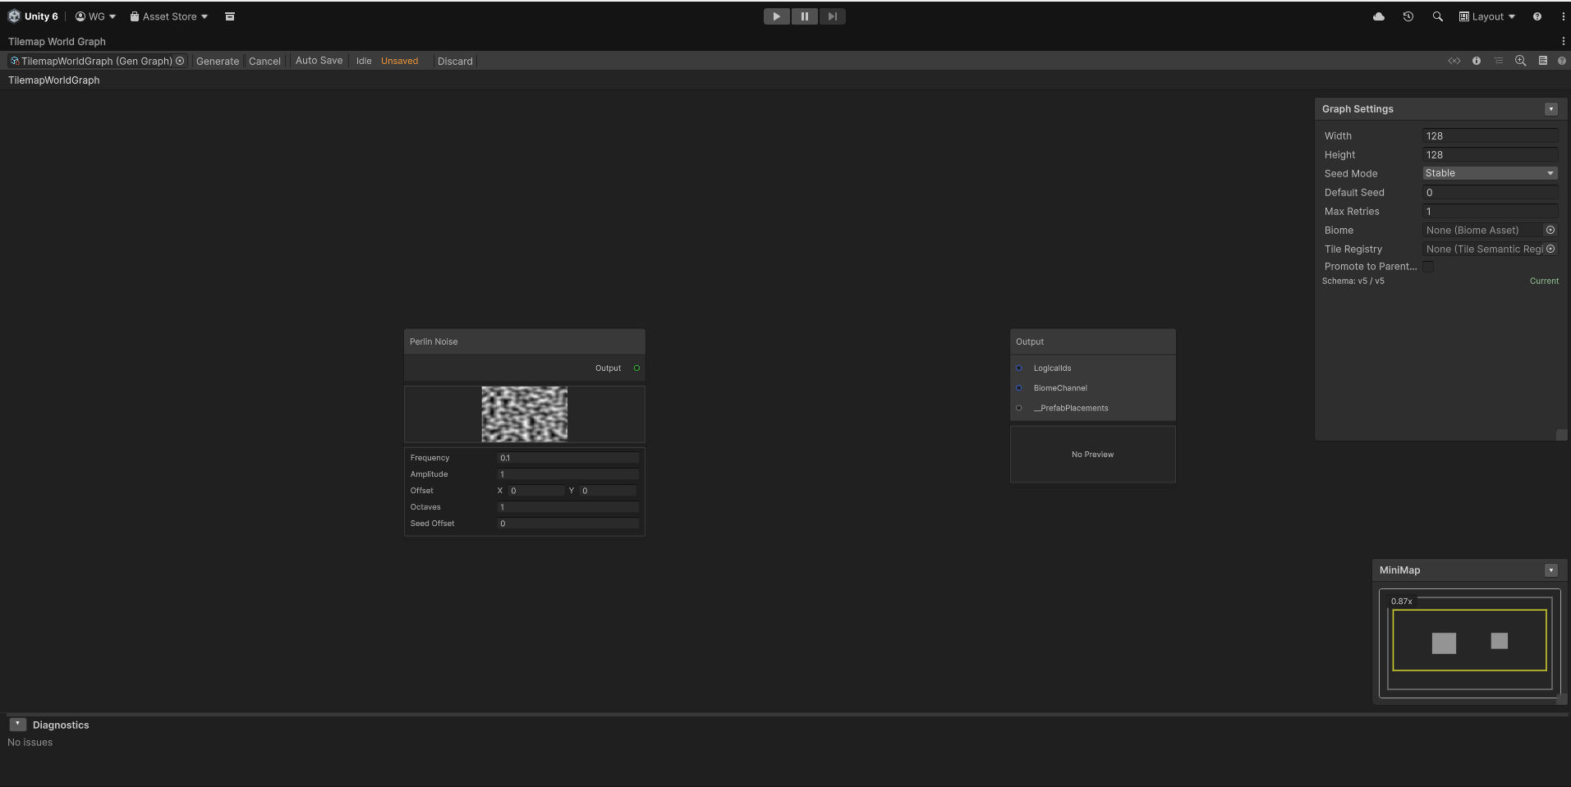Viewport: 1571px width, 787px height.
Task: Collapse the Graph Settings panel
Action: coord(1551,109)
